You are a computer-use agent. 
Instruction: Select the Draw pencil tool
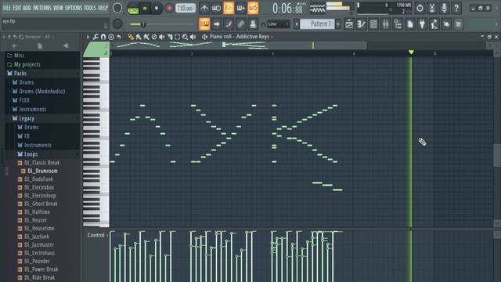click(131, 37)
